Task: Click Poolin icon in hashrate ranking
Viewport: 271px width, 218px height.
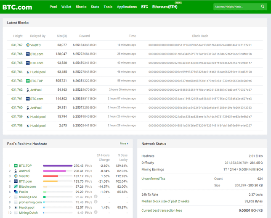Action: tap(16, 192)
